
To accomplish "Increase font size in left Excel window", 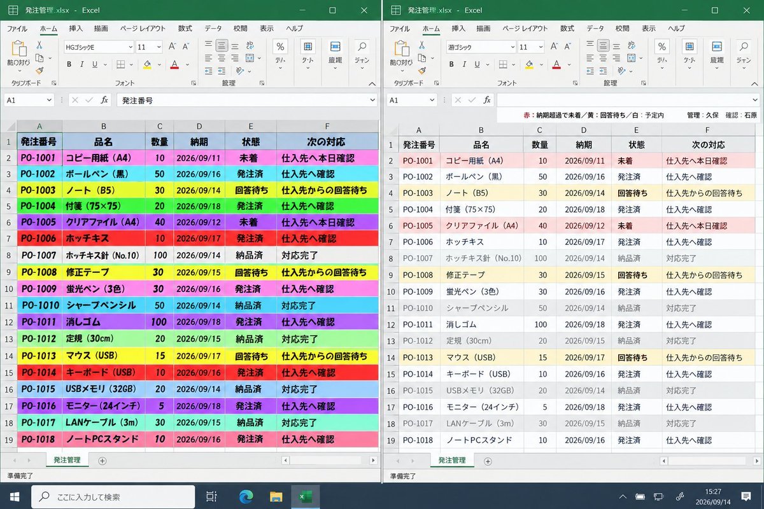I will pos(172,47).
